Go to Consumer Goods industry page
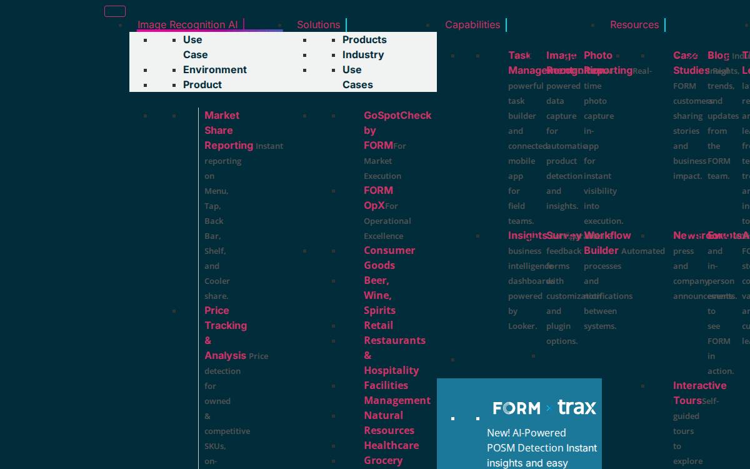This screenshot has height=469, width=750. click(x=389, y=258)
